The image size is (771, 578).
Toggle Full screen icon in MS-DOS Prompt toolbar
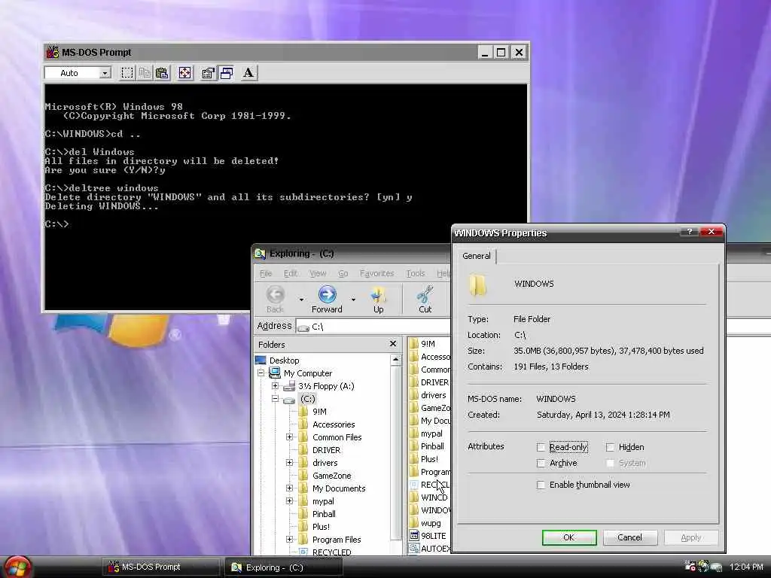[x=185, y=73]
